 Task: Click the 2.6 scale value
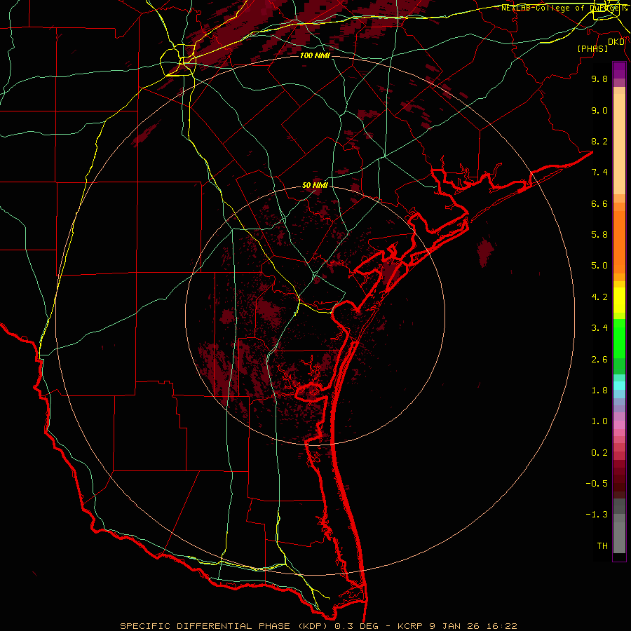599,360
